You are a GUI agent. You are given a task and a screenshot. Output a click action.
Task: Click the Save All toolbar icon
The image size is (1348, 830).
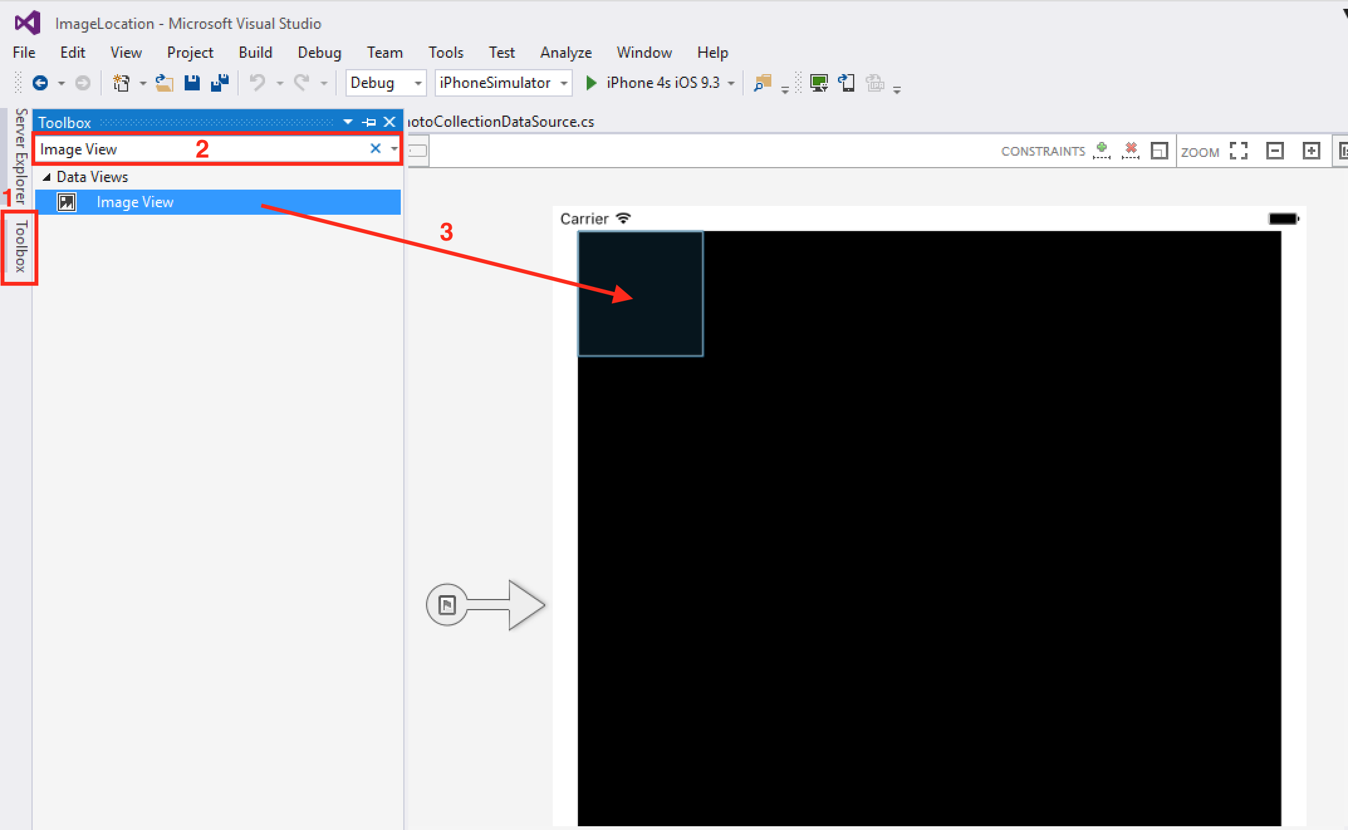point(220,83)
